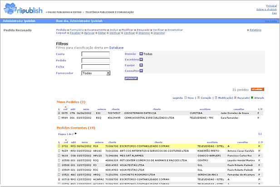Focus the Conta input field

click(x=96, y=54)
